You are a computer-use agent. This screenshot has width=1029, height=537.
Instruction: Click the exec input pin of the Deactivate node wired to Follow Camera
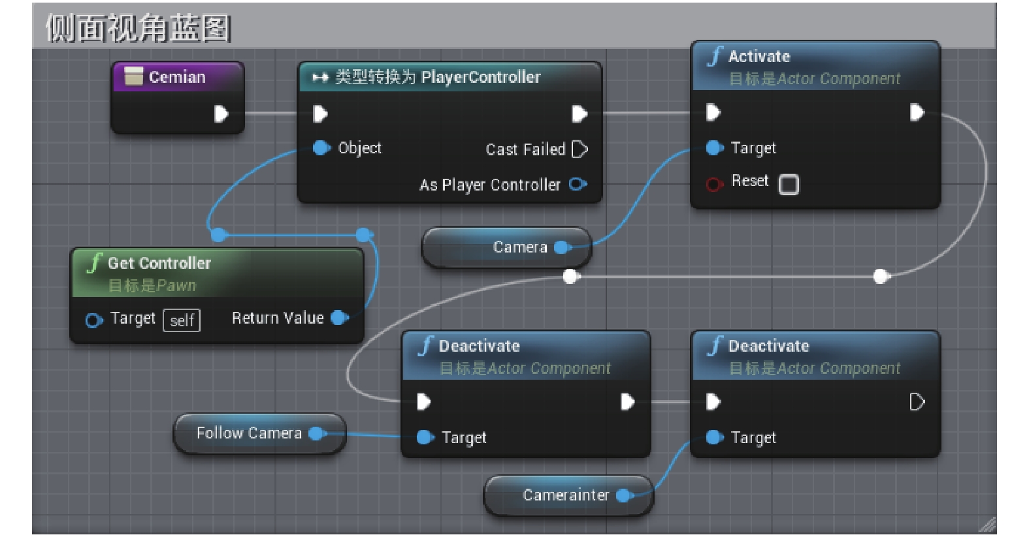pyautogui.click(x=424, y=401)
